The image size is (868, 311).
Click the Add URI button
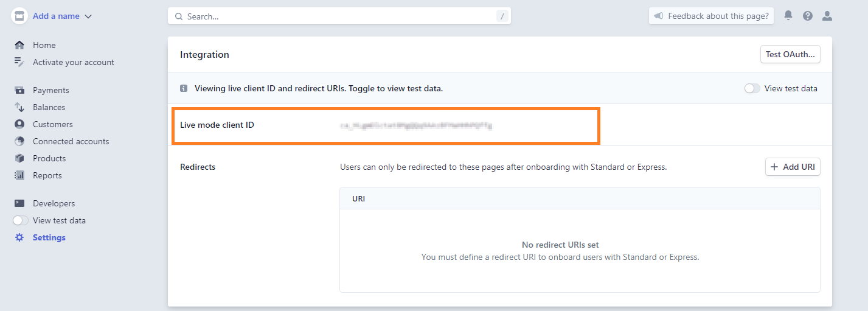793,167
